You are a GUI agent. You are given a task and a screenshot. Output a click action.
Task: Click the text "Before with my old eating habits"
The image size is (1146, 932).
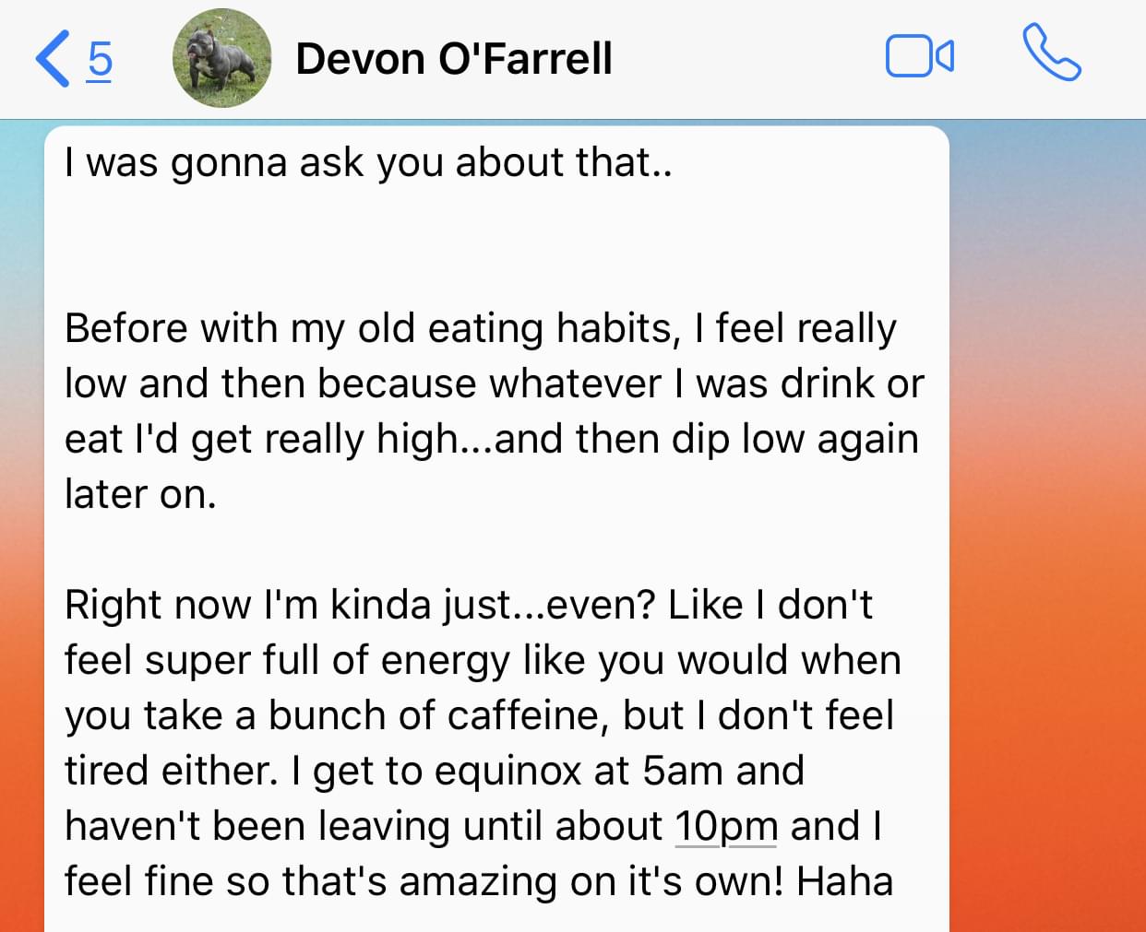(x=368, y=329)
